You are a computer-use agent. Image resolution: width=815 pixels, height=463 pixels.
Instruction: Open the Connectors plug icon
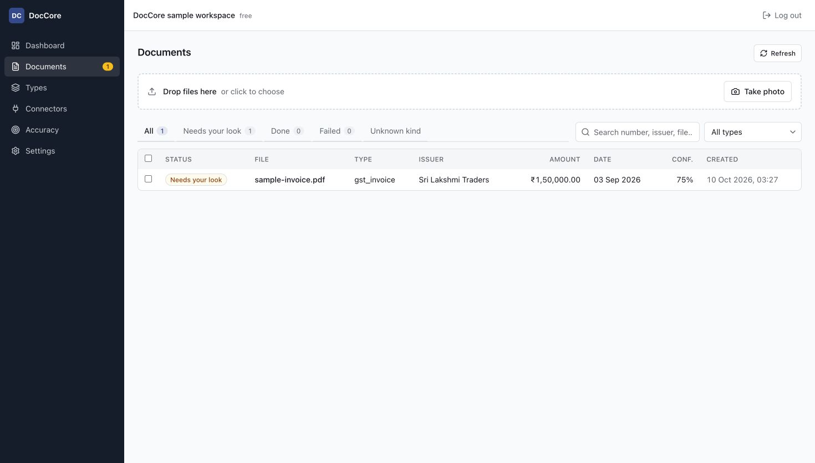[x=16, y=109]
